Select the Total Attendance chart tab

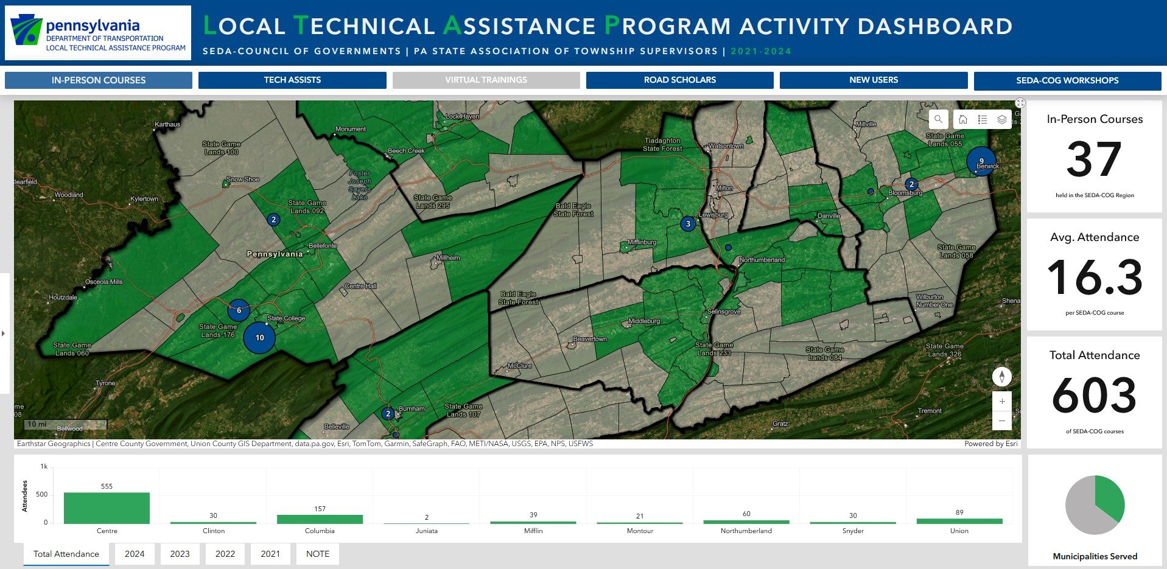[x=66, y=554]
